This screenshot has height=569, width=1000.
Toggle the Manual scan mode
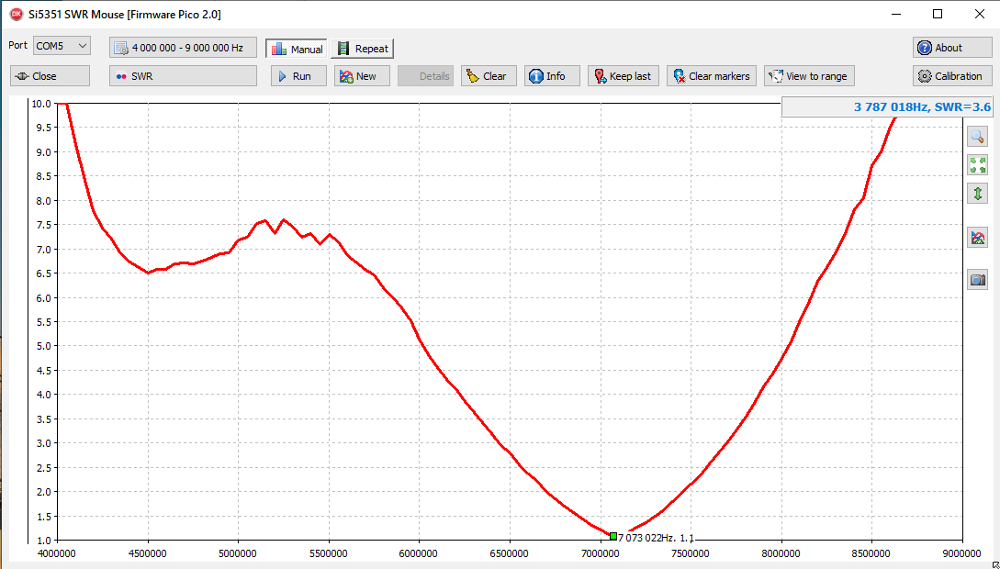coord(296,49)
